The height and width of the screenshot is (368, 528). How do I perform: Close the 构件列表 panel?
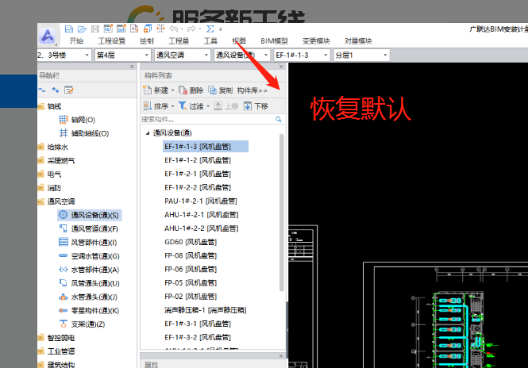pyautogui.click(x=281, y=67)
